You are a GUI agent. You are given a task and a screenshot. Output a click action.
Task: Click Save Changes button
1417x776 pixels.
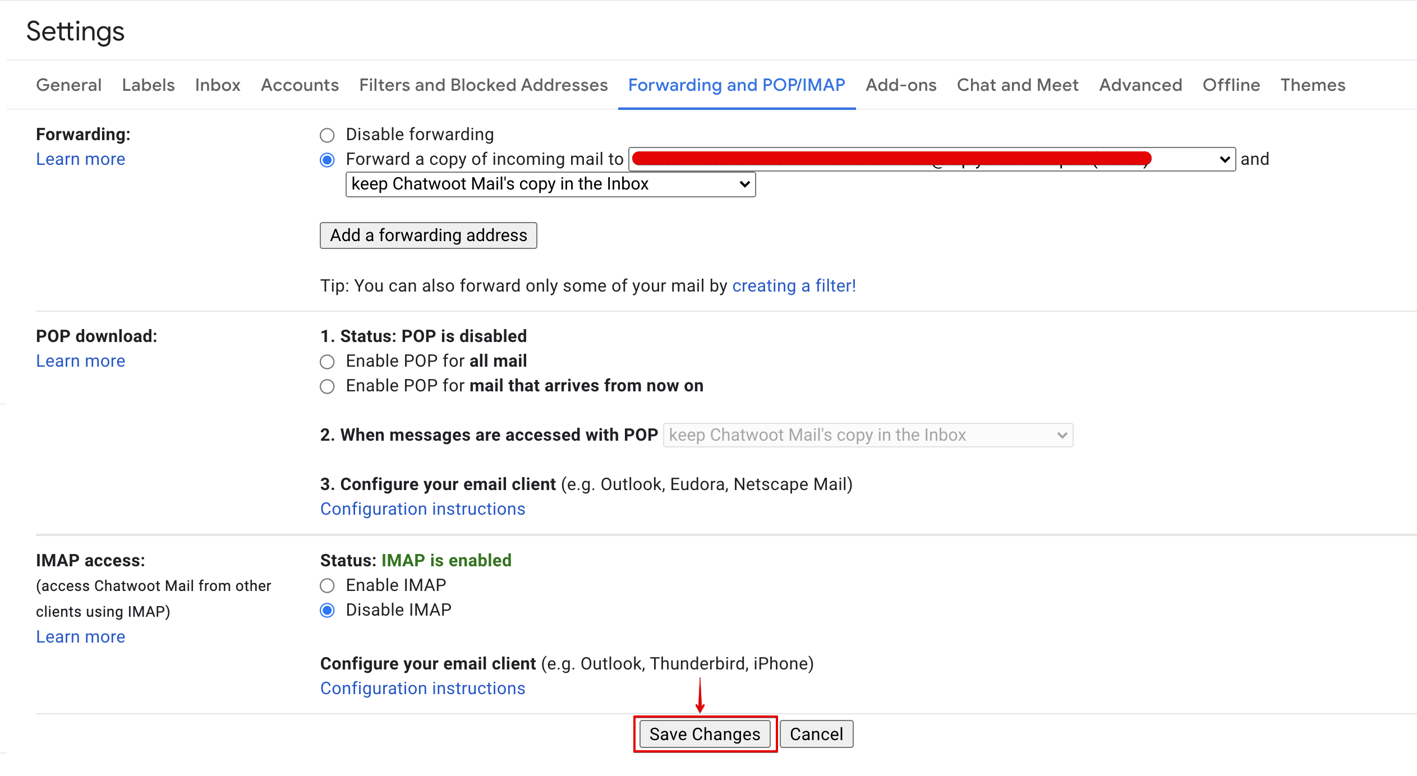(x=703, y=734)
